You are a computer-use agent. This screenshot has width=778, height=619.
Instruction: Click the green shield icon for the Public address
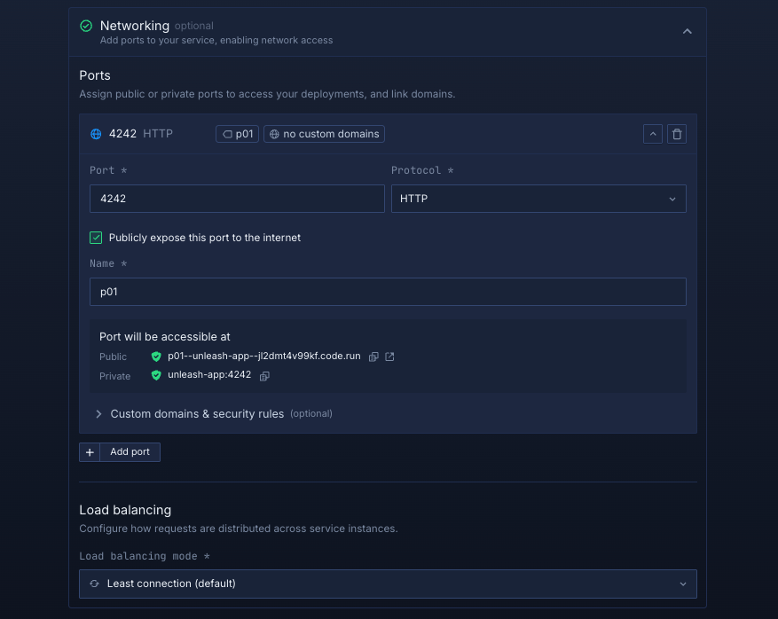click(156, 357)
